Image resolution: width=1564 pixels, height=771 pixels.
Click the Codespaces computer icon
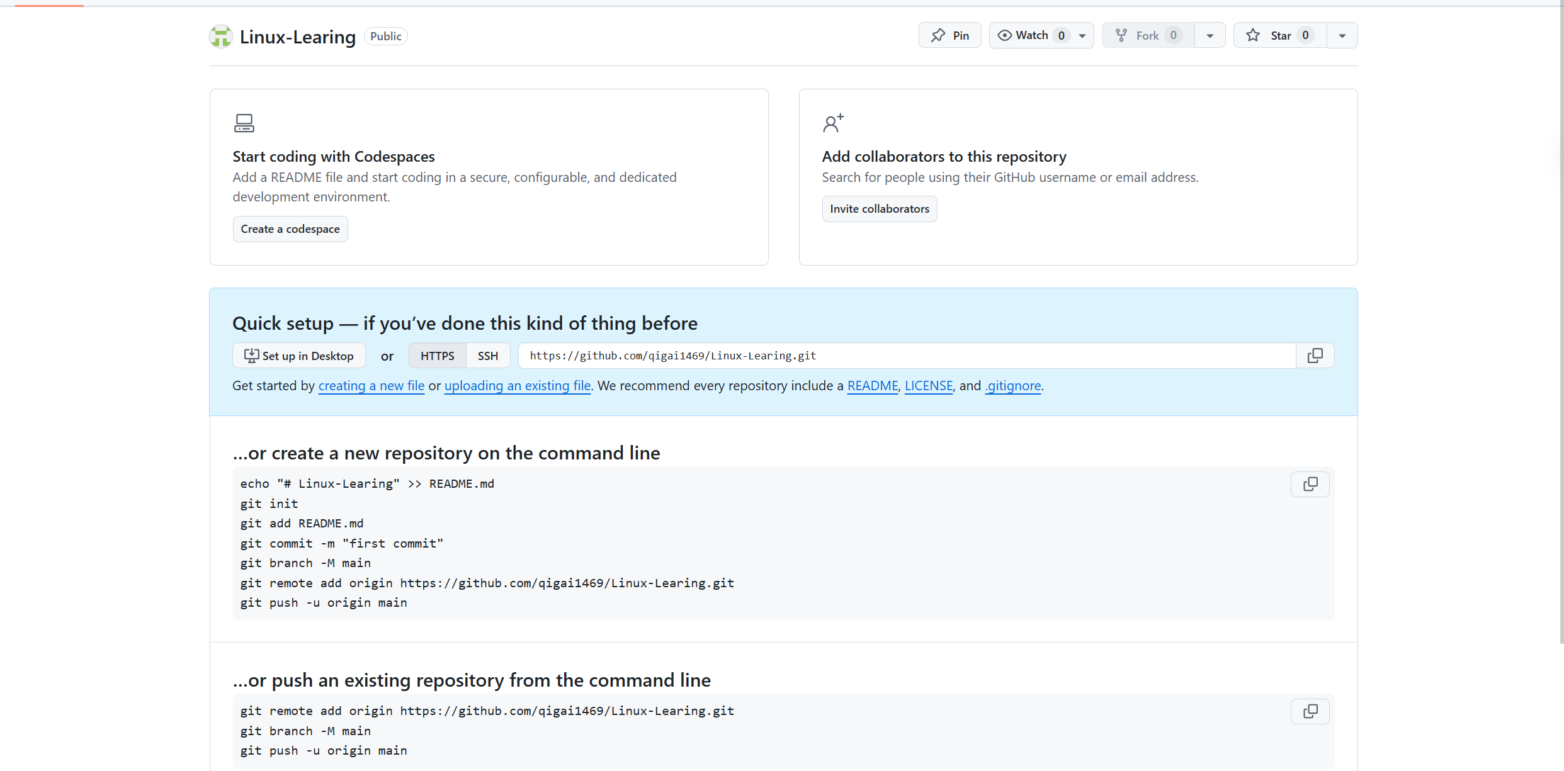[x=244, y=123]
